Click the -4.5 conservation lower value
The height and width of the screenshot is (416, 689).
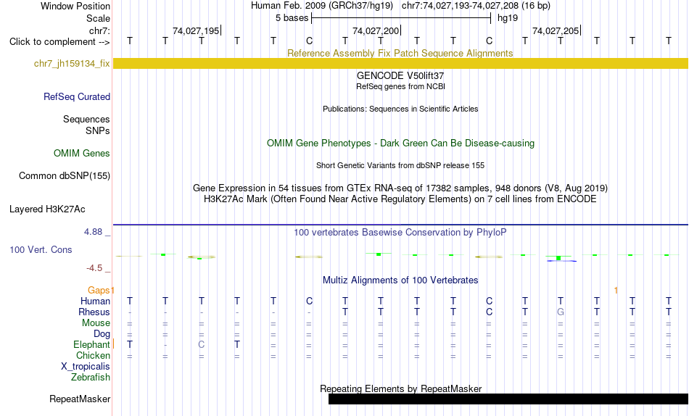click(94, 268)
